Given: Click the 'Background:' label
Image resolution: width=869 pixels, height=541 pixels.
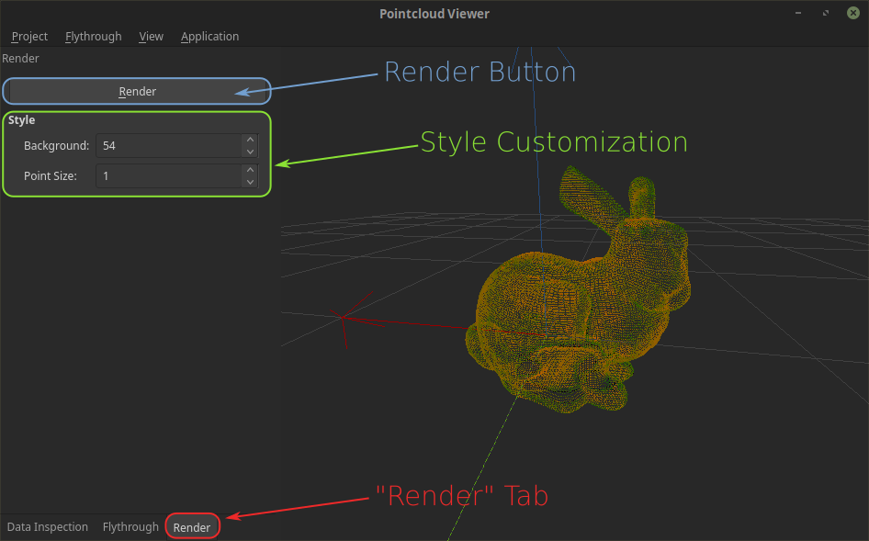Looking at the screenshot, I should click(x=57, y=146).
